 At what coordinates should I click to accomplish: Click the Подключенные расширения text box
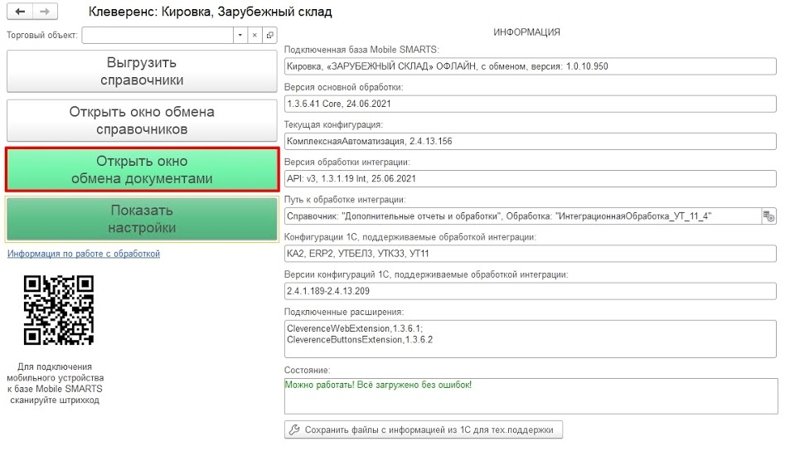(530, 339)
